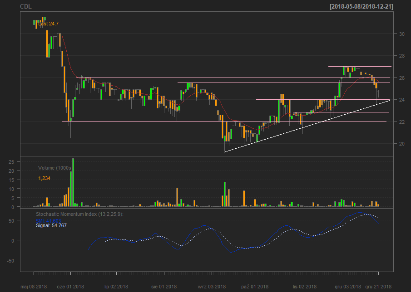Click the "gru 03 2018" date label
The image size is (411, 292).
click(348, 287)
